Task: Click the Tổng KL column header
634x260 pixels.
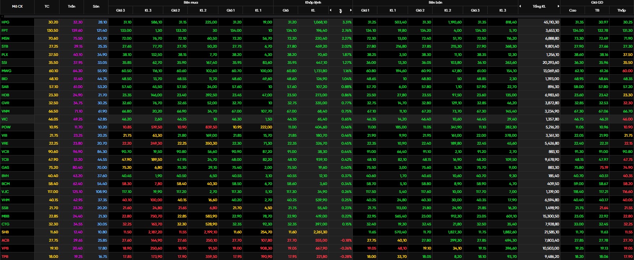Action: (539, 6)
